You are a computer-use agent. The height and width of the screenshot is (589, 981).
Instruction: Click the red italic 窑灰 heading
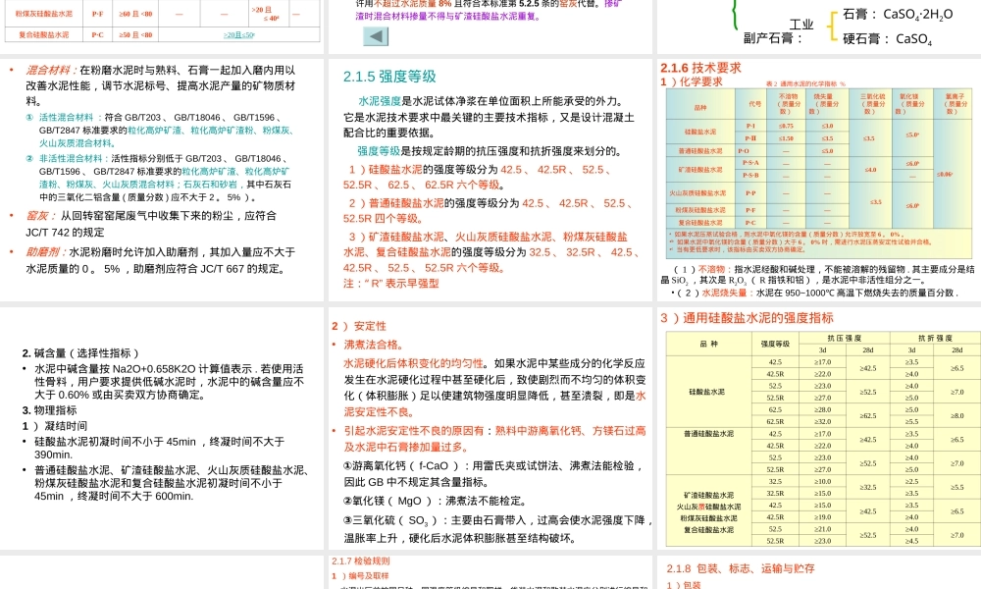(37, 216)
